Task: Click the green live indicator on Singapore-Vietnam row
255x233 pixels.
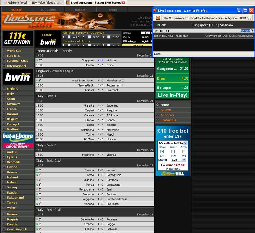Action: click(37, 60)
